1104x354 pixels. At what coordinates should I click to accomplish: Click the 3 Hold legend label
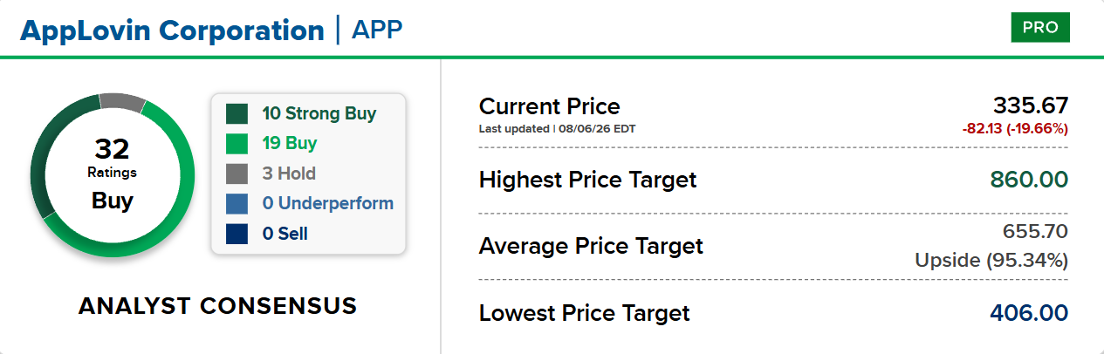(x=289, y=174)
